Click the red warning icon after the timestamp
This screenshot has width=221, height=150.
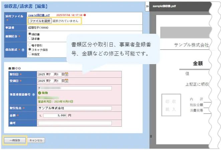coord(85,15)
